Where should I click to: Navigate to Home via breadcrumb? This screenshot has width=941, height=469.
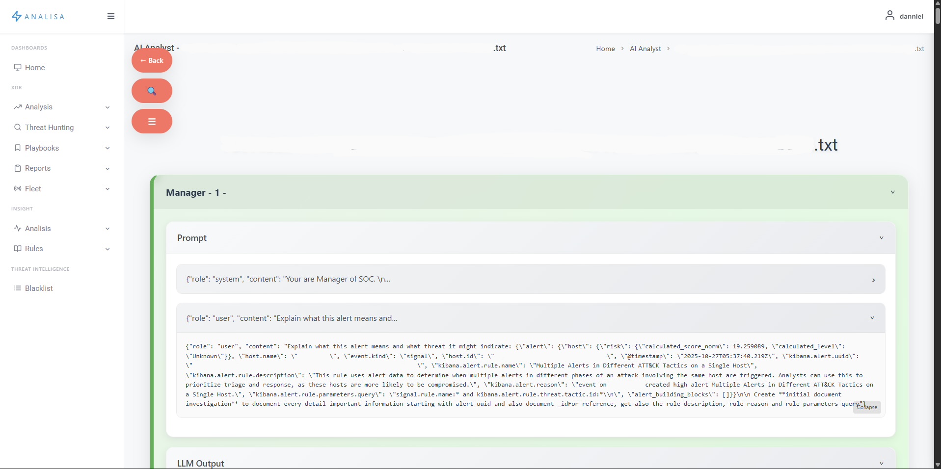click(x=605, y=49)
